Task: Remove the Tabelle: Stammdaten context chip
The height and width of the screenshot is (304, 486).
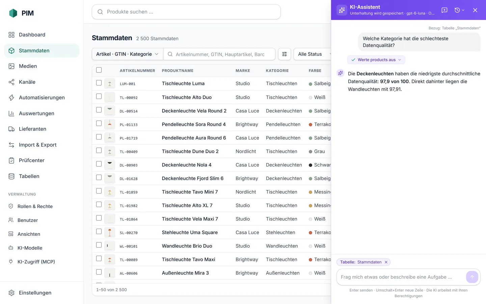Action: coord(386,262)
